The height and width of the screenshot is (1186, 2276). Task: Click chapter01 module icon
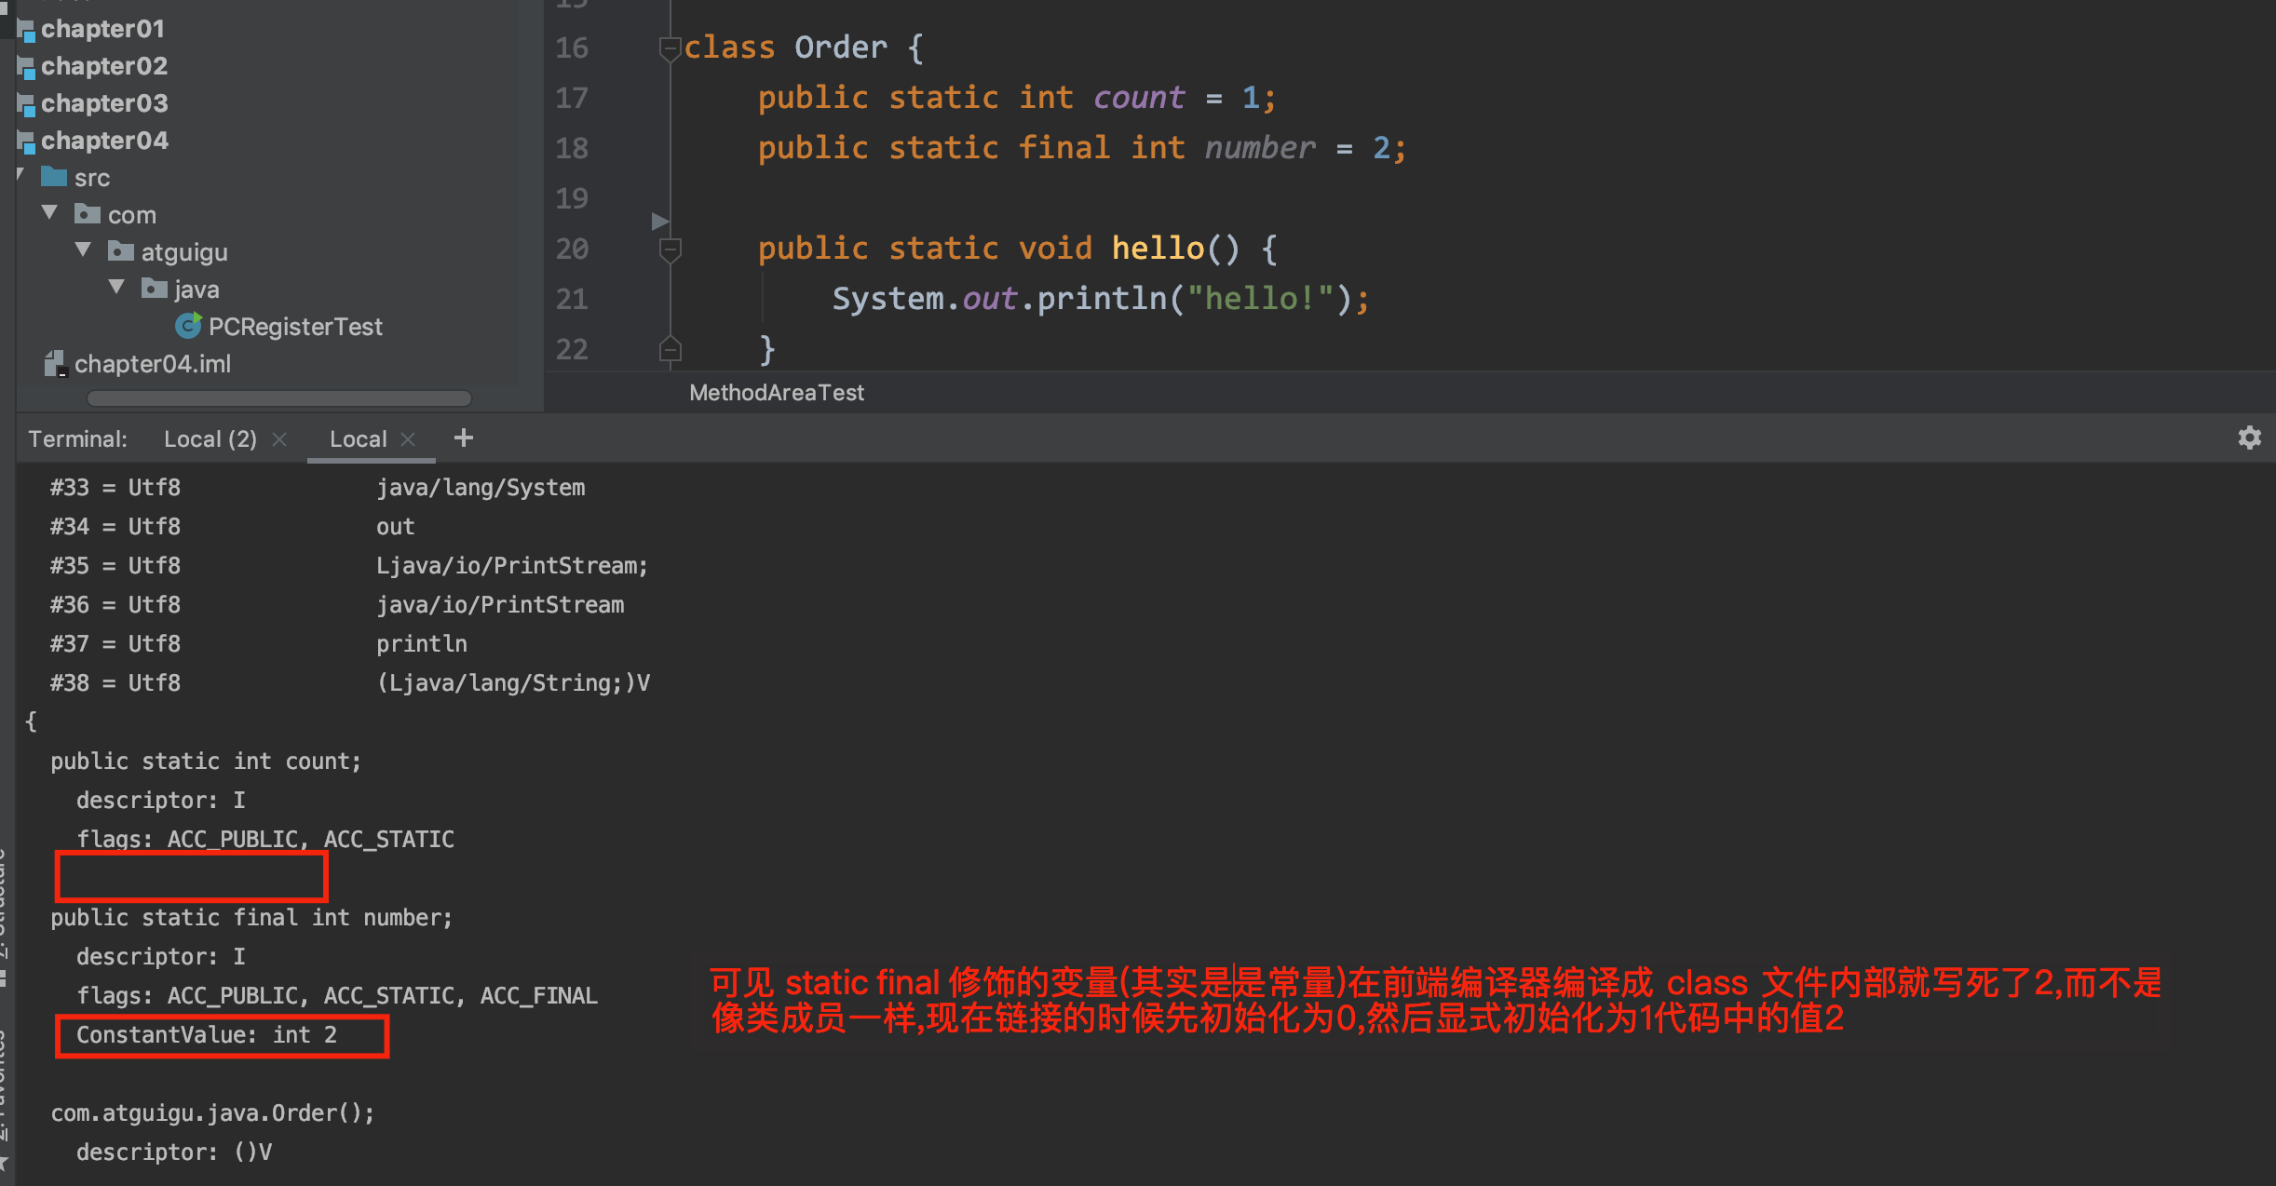coord(27,30)
